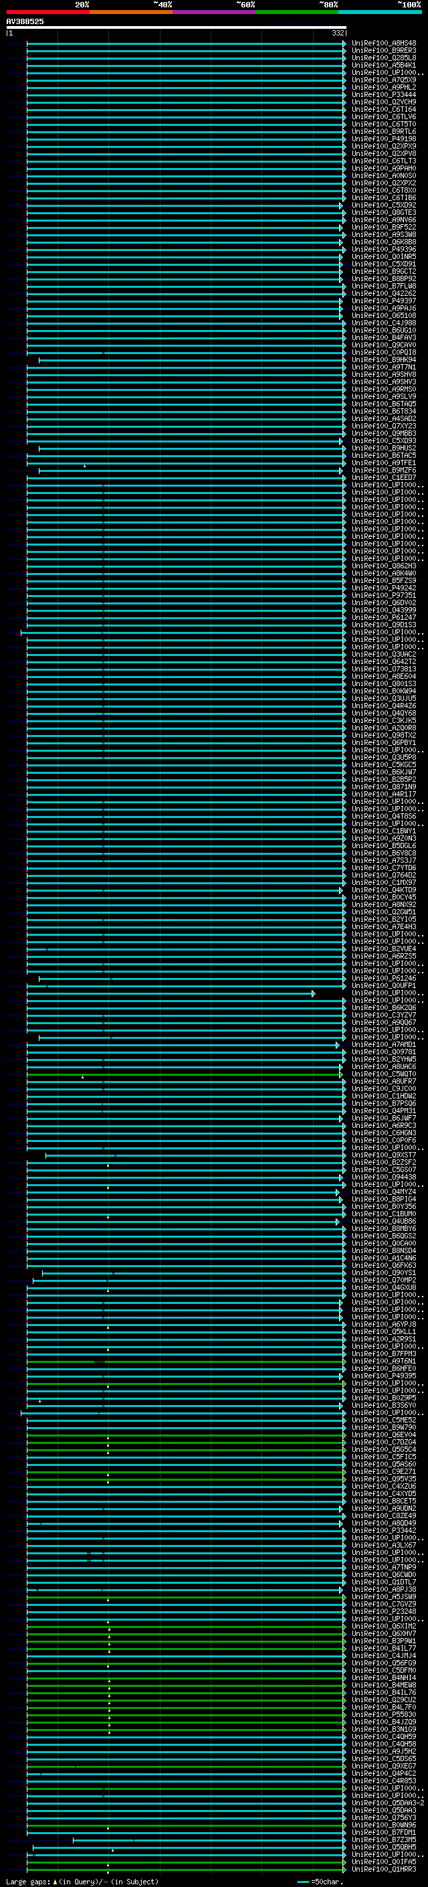
Task: Open hit UniRef100_A8HS48
Action: click(x=384, y=44)
